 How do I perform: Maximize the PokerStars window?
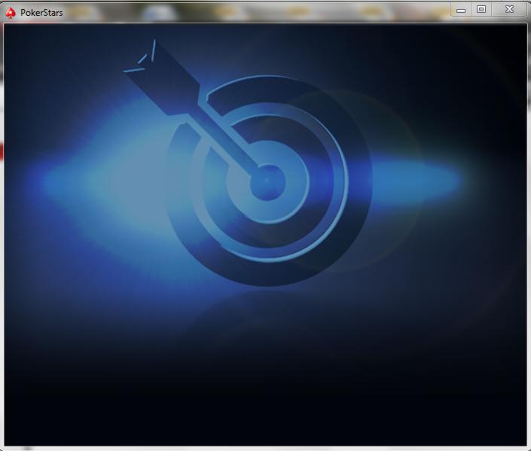tap(481, 9)
